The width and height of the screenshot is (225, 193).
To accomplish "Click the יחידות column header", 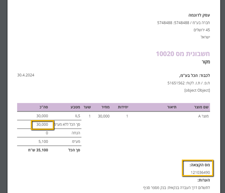I will tap(123, 107).
